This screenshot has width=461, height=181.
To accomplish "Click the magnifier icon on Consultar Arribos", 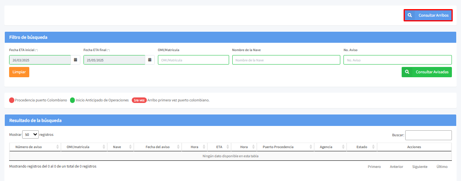I will (x=410, y=15).
